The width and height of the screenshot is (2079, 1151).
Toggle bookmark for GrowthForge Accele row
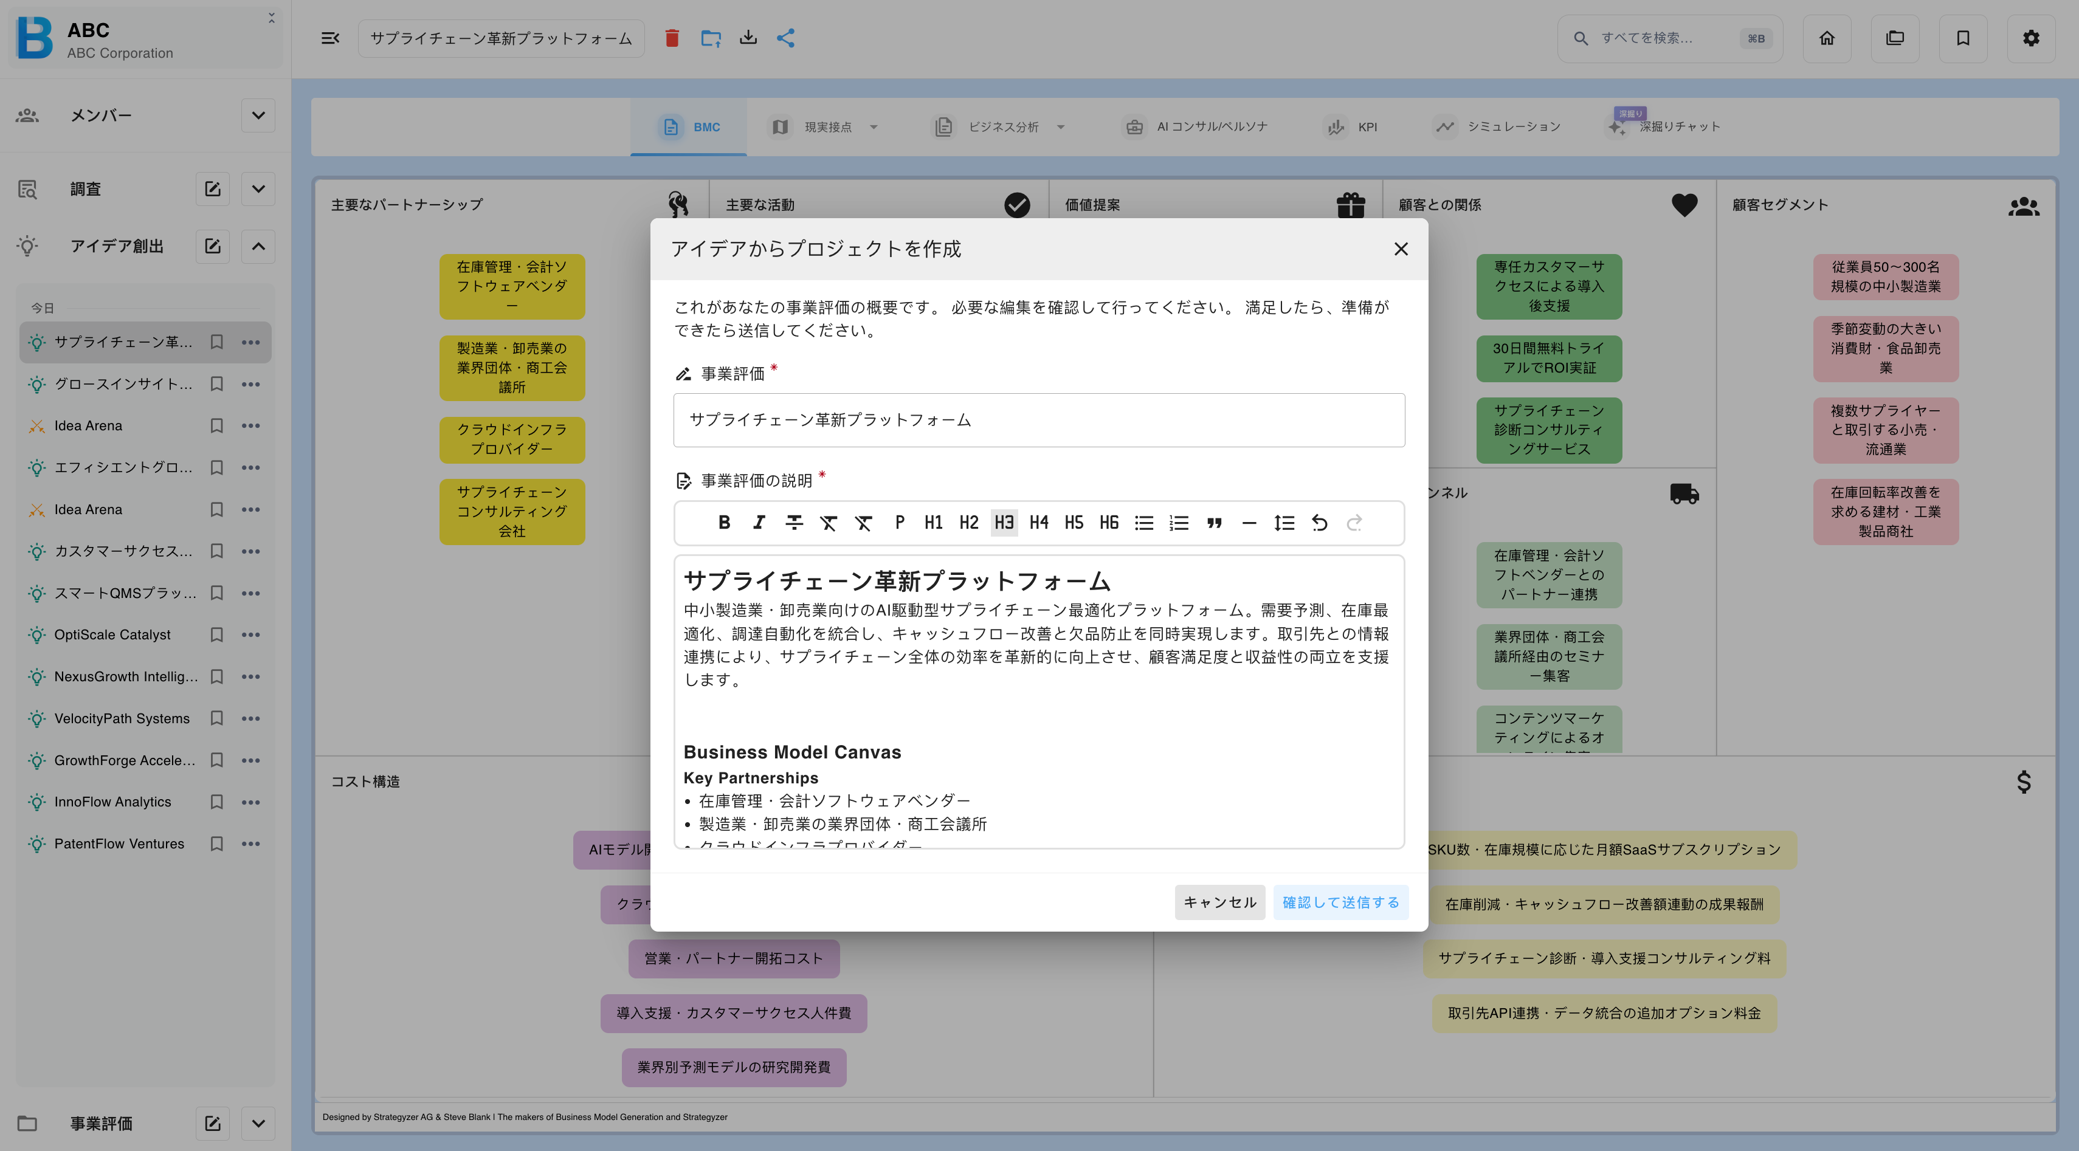pyautogui.click(x=216, y=760)
